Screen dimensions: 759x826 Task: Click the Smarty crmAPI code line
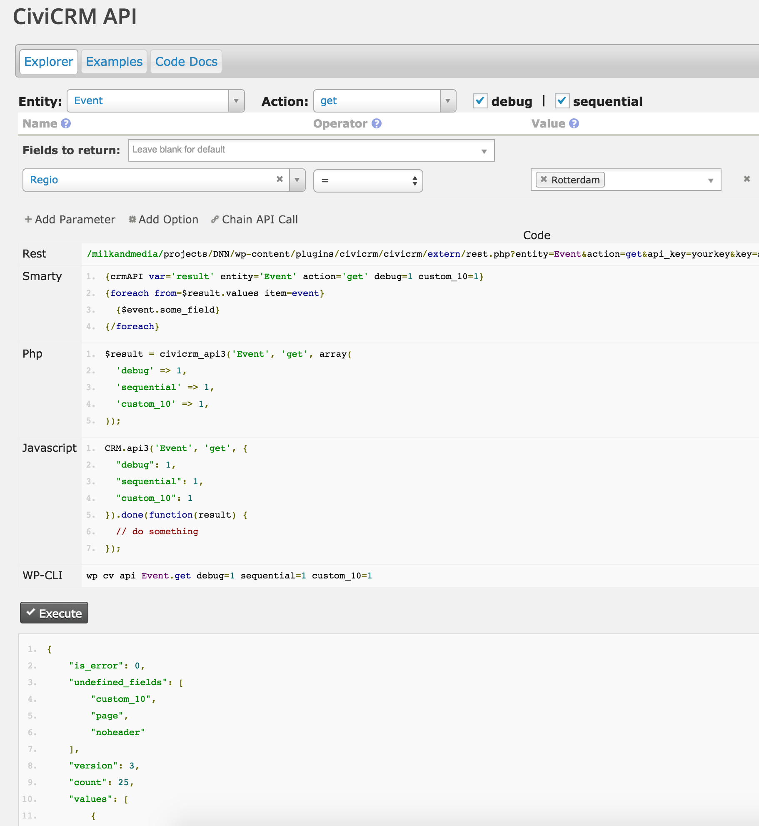click(294, 277)
